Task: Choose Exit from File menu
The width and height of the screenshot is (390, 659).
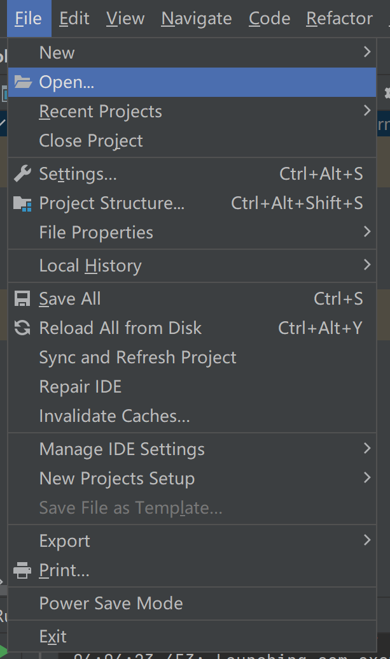Action: 53,637
